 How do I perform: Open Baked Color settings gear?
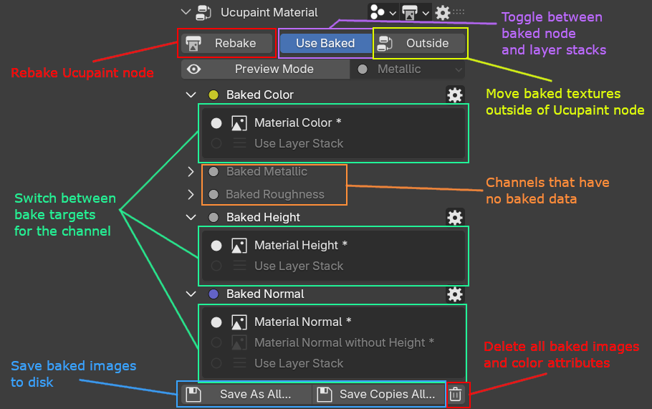click(454, 95)
